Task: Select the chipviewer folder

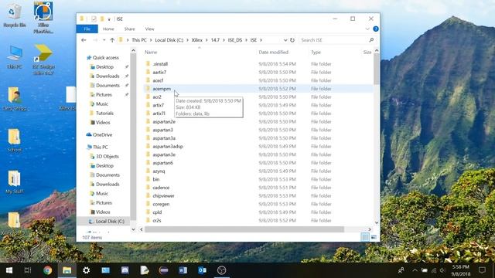Action: 163,195
